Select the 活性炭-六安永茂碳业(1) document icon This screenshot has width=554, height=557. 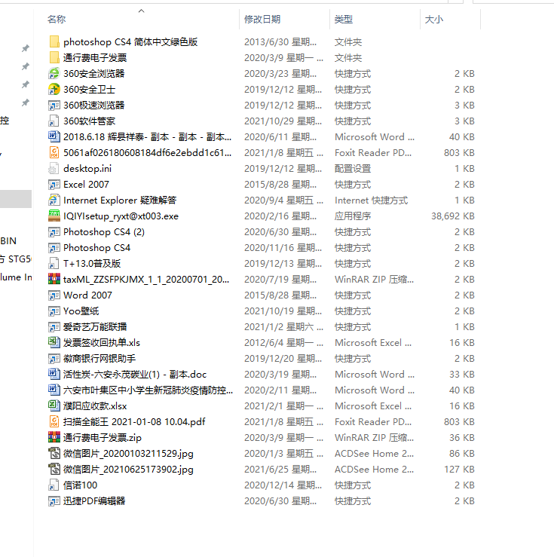point(54,375)
